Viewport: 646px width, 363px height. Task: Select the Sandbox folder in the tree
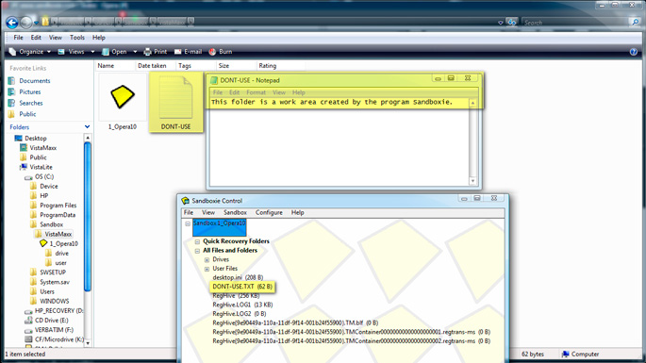click(51, 224)
